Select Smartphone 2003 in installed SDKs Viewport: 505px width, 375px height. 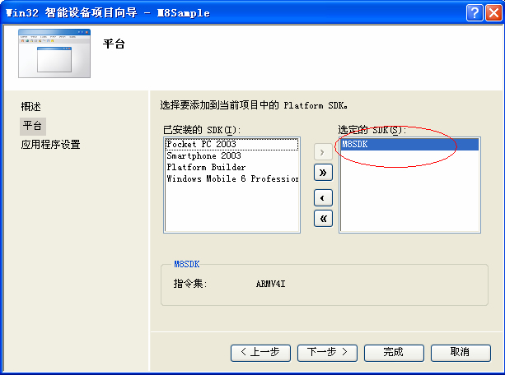click(231, 155)
